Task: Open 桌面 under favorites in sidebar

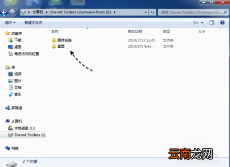Action: click(x=18, y=47)
